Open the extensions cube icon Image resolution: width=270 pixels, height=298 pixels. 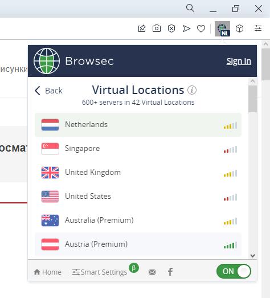click(x=239, y=28)
